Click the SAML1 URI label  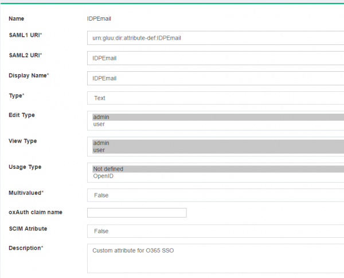[x=25, y=36]
